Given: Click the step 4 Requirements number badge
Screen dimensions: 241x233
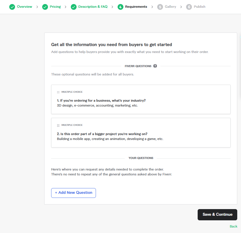Looking at the screenshot, I should [120, 7].
